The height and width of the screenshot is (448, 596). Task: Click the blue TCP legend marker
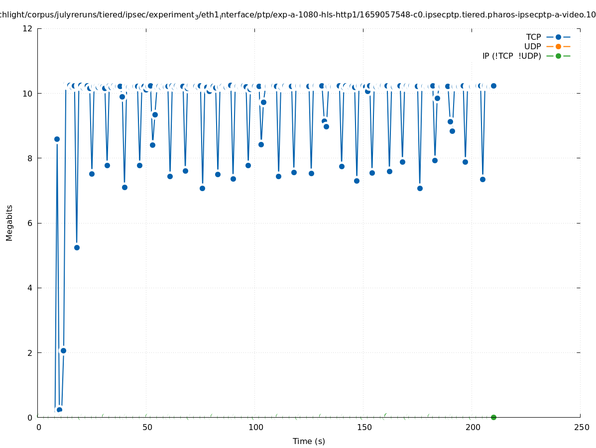tap(558, 37)
